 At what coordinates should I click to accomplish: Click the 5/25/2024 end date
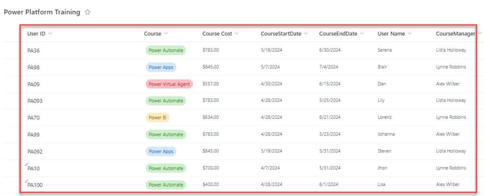click(329, 100)
